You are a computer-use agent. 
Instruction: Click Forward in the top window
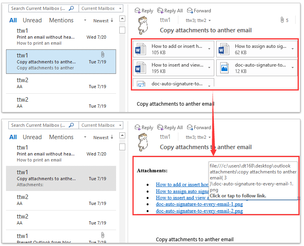coord(199,11)
